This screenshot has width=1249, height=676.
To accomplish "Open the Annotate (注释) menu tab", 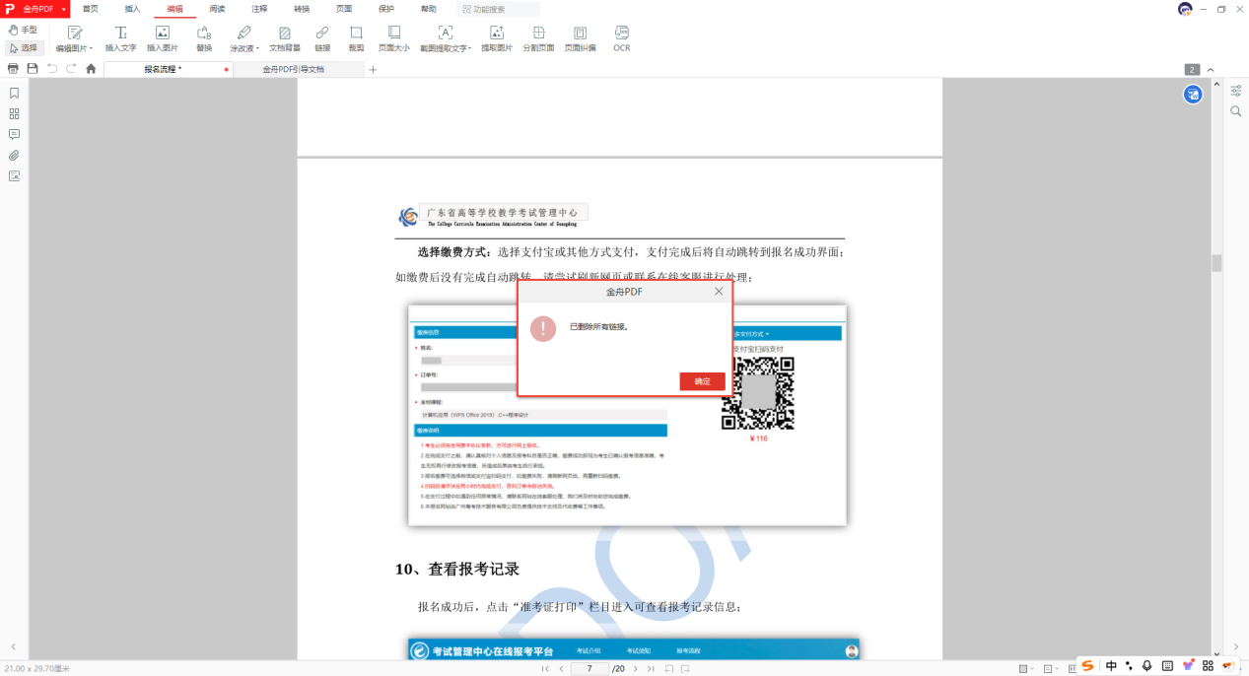I will pyautogui.click(x=259, y=9).
